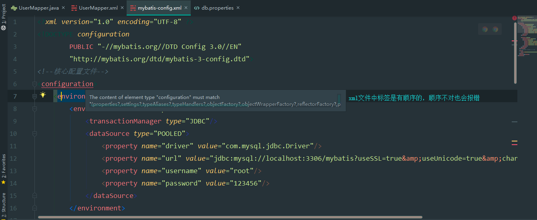The width and height of the screenshot is (537, 220).
Task: Jump to the gray stripe mark near line 9
Action: 515,121
